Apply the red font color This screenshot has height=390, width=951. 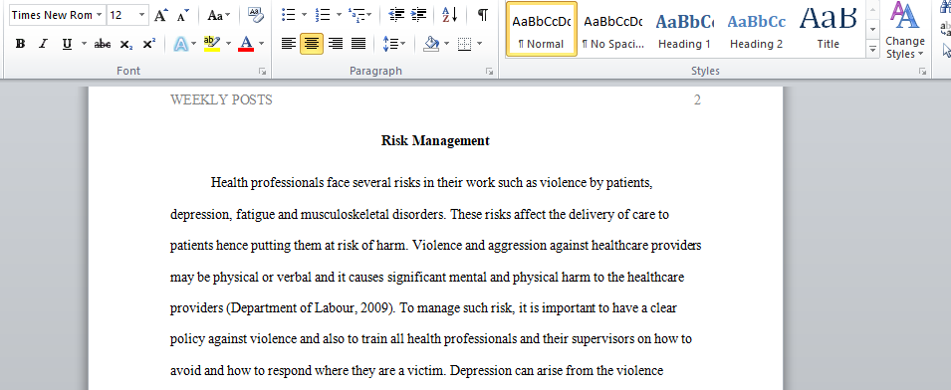(246, 44)
